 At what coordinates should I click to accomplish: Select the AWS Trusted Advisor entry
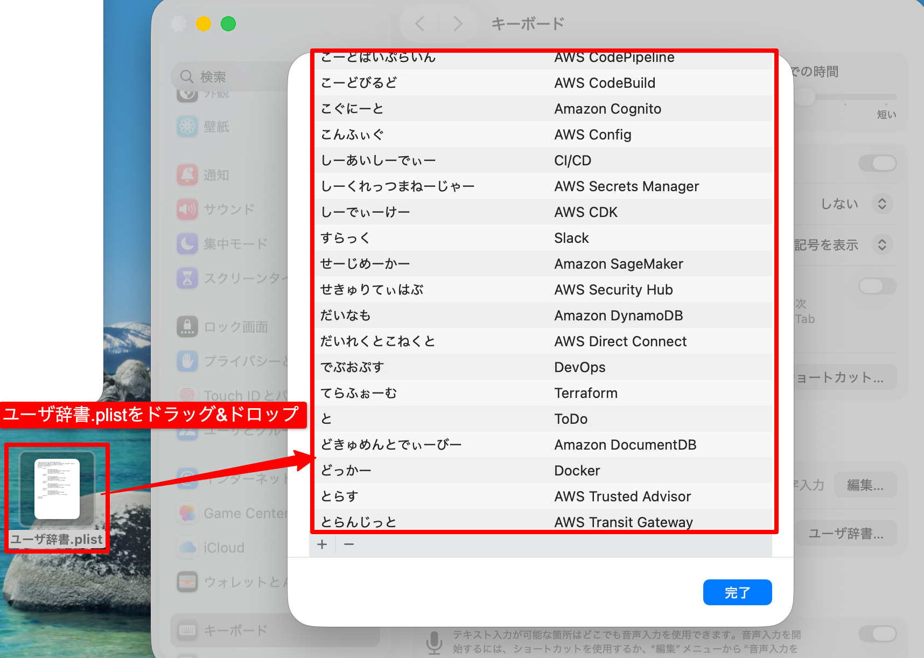point(544,496)
